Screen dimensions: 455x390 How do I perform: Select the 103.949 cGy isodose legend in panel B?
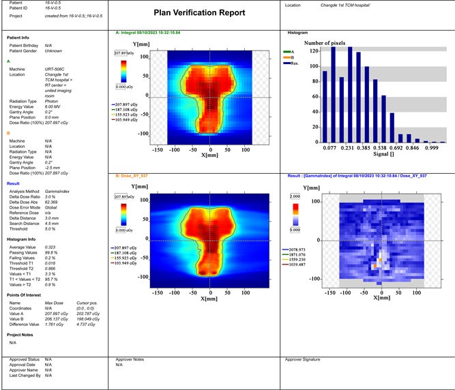click(x=128, y=262)
